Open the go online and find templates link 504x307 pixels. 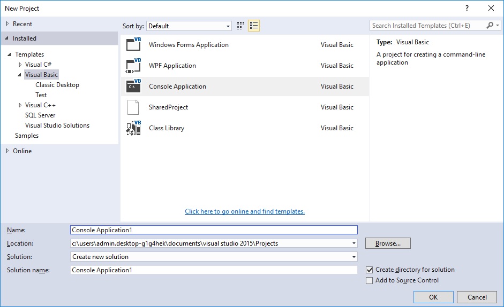[x=245, y=211]
